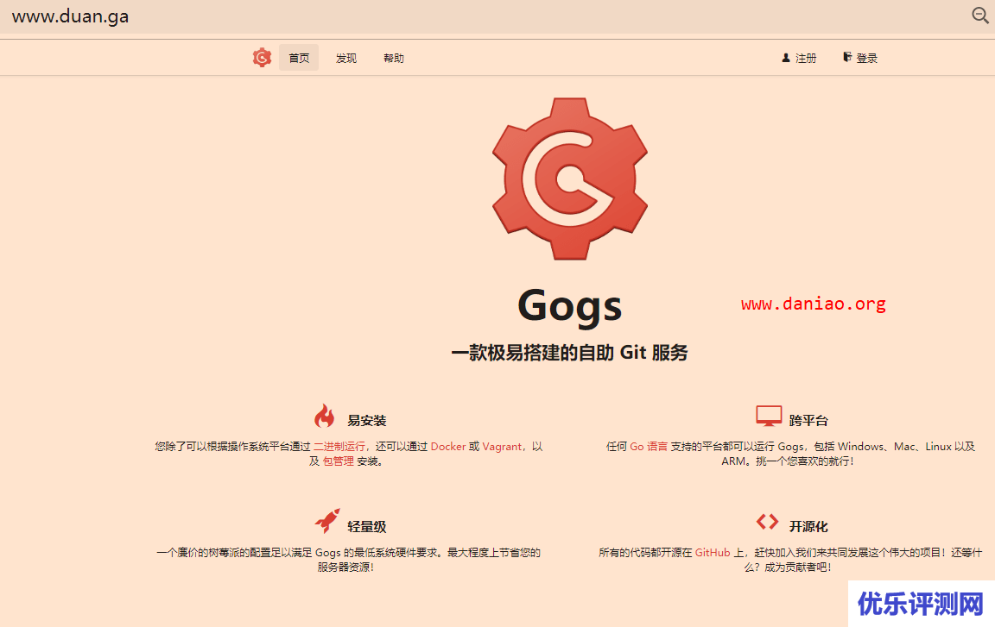Click the 易安装 heading
This screenshot has width=995, height=627.
367,421
